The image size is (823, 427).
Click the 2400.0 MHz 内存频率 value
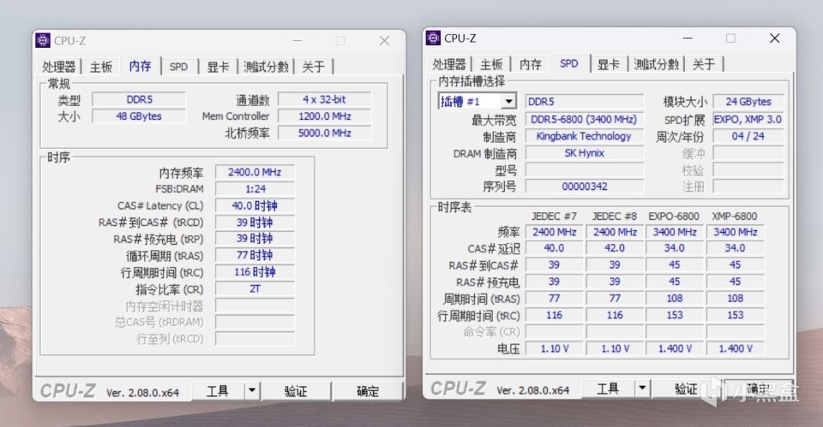255,172
